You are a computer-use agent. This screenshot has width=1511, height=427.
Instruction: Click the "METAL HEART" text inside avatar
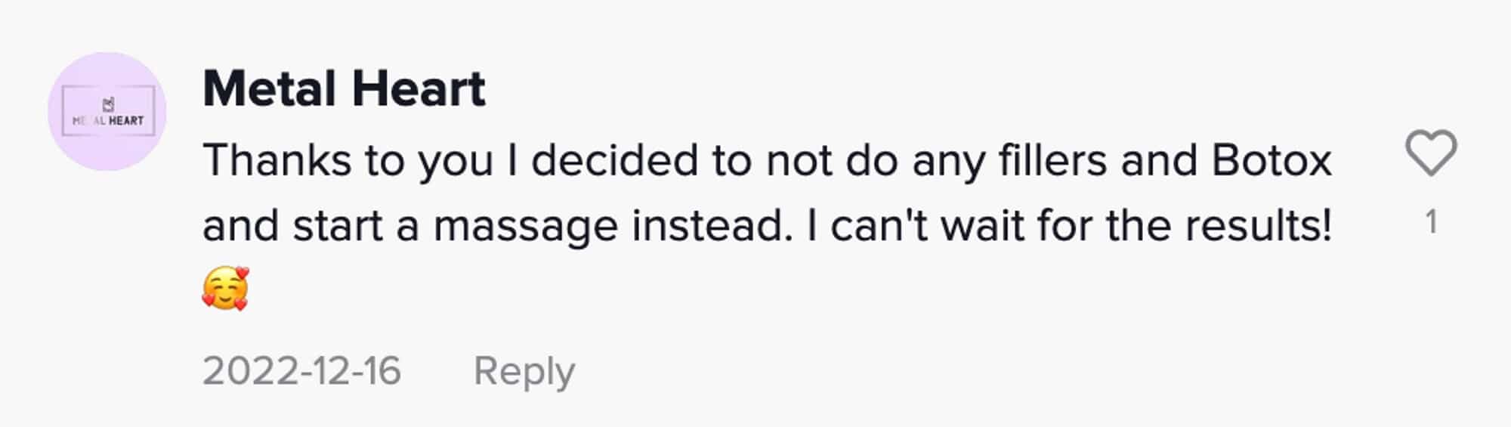coord(108,121)
